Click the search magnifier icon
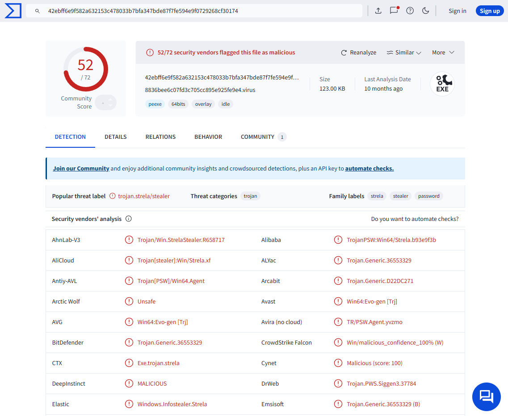This screenshot has width=508, height=416. (38, 11)
